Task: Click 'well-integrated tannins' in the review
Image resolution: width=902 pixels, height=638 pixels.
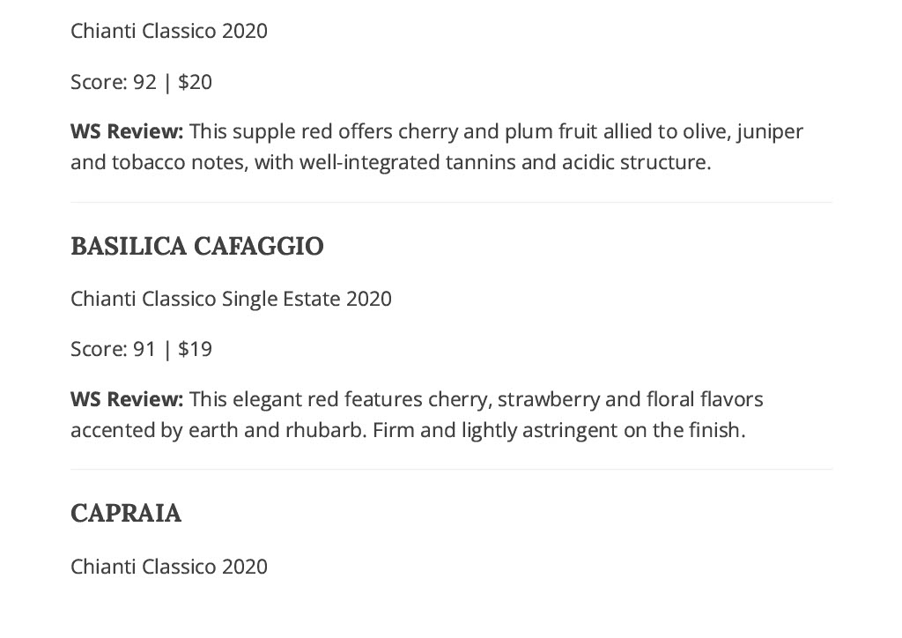Action: pos(408,163)
